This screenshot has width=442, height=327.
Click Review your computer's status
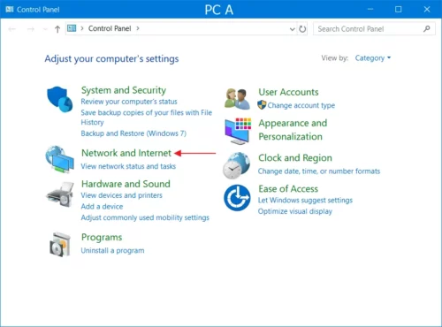129,102
